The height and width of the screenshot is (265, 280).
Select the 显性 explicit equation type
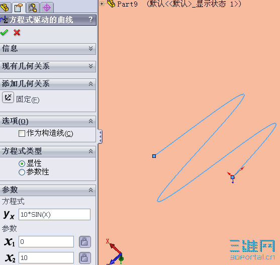(22, 163)
